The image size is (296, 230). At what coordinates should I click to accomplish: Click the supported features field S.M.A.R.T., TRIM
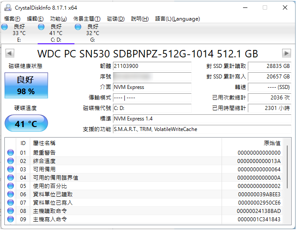pyautogui.click(x=202, y=129)
